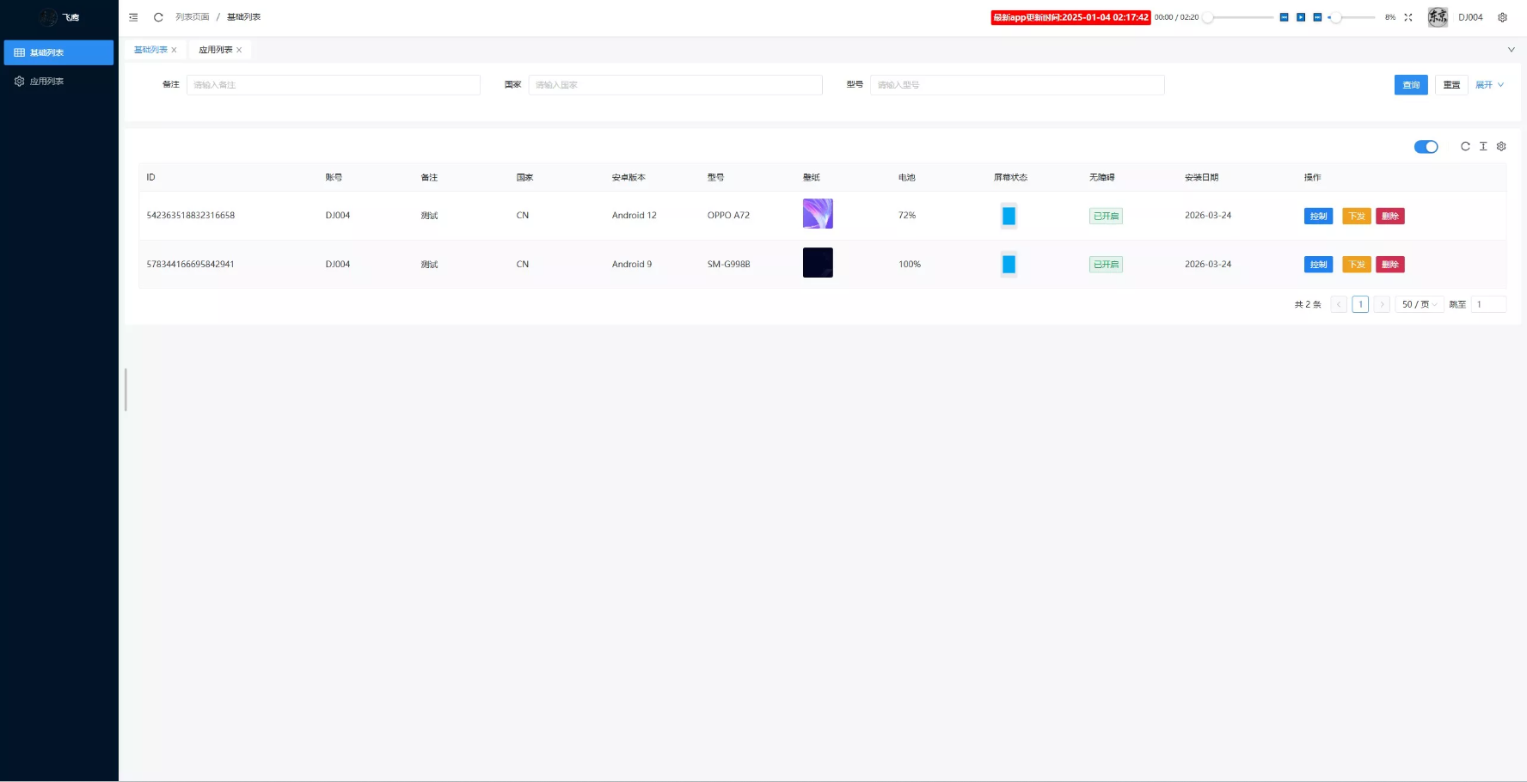Click the 国家 search input field
The width and height of the screenshot is (1527, 782).
click(675, 85)
